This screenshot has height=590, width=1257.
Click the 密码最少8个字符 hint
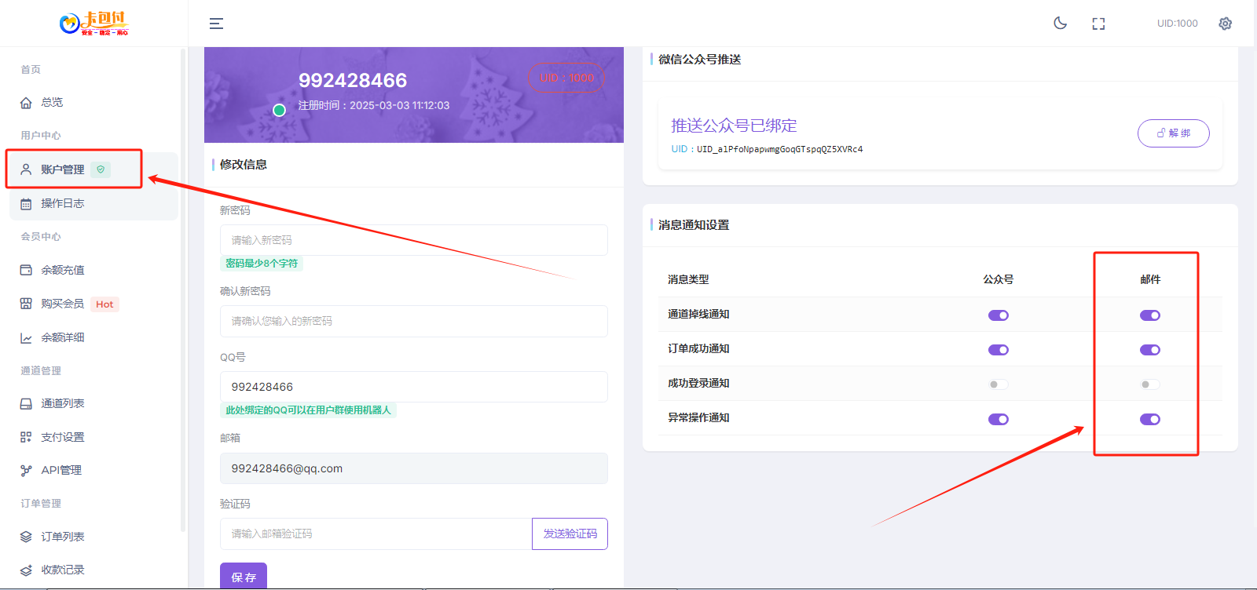point(262,264)
